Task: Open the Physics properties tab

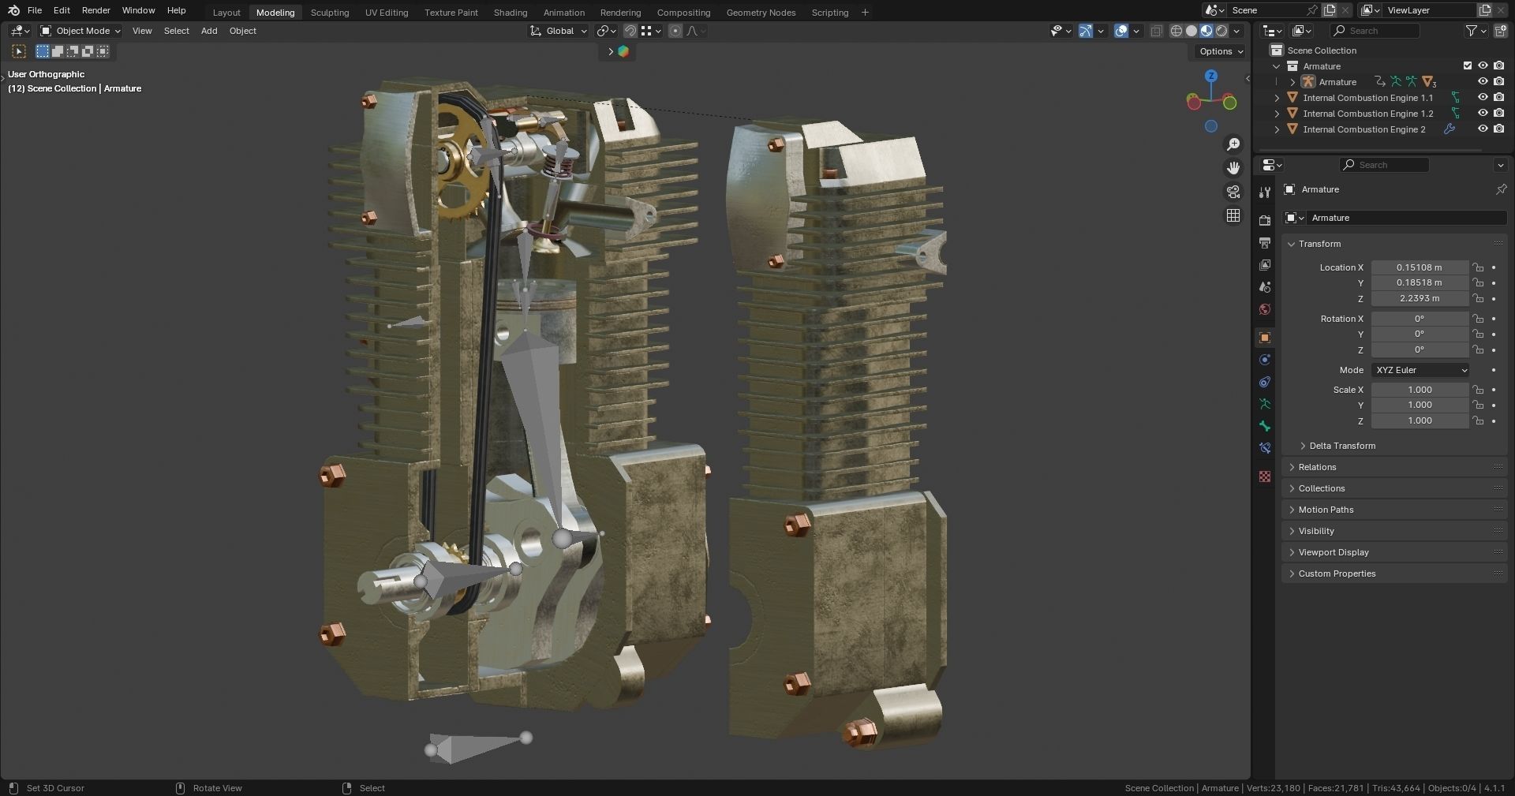Action: pyautogui.click(x=1265, y=360)
